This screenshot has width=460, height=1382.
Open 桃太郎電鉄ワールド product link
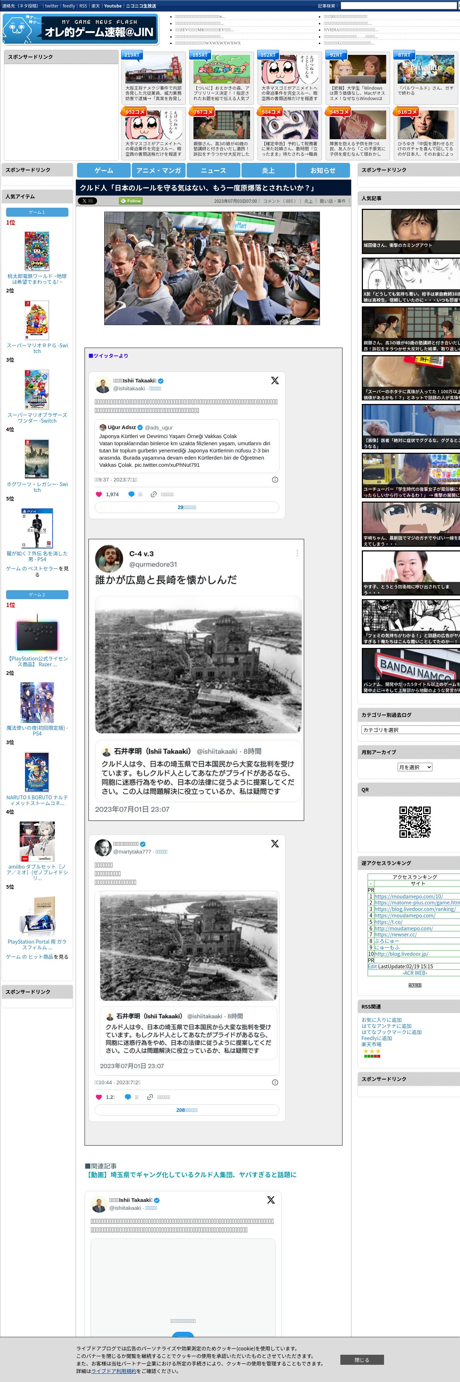[x=37, y=279]
